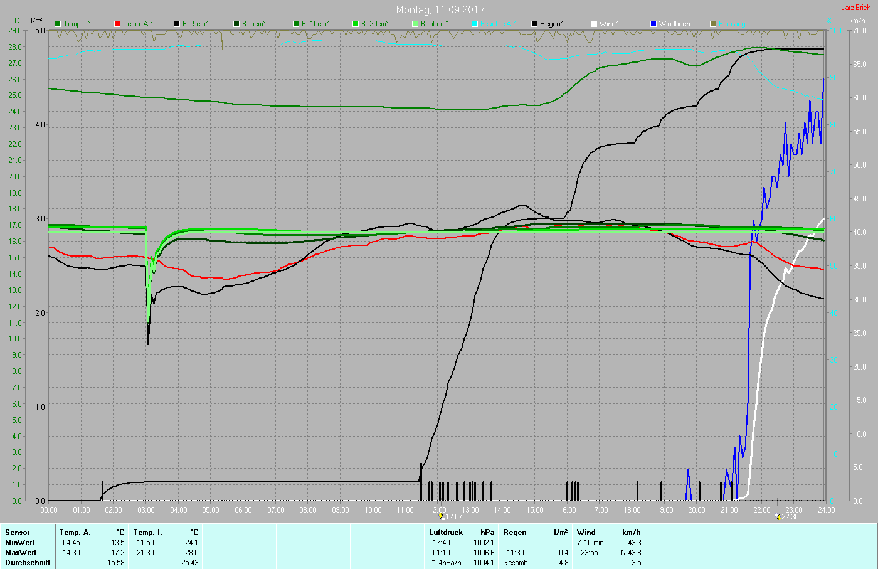Image resolution: width=878 pixels, height=569 pixels.
Task: Click the Sensor header in the table
Action: [x=18, y=533]
